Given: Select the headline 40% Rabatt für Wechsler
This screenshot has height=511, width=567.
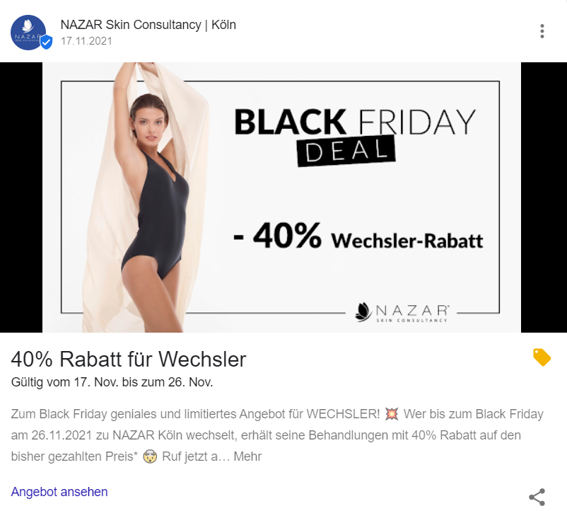Looking at the screenshot, I should pyautogui.click(x=129, y=360).
